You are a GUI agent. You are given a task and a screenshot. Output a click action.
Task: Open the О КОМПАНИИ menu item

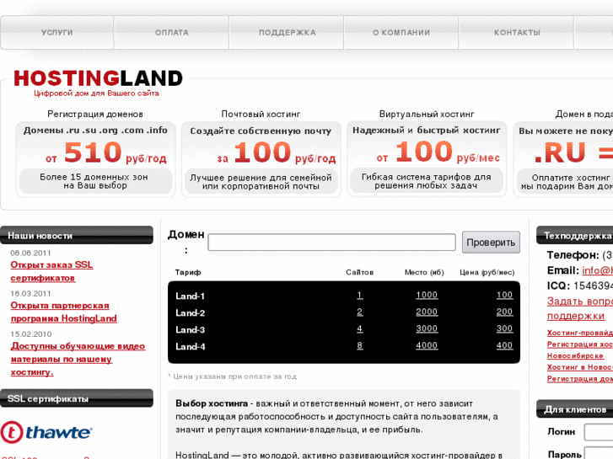pyautogui.click(x=401, y=33)
